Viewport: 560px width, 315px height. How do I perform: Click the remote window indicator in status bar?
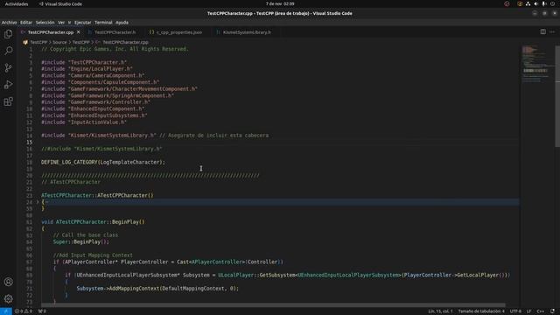point(6,311)
